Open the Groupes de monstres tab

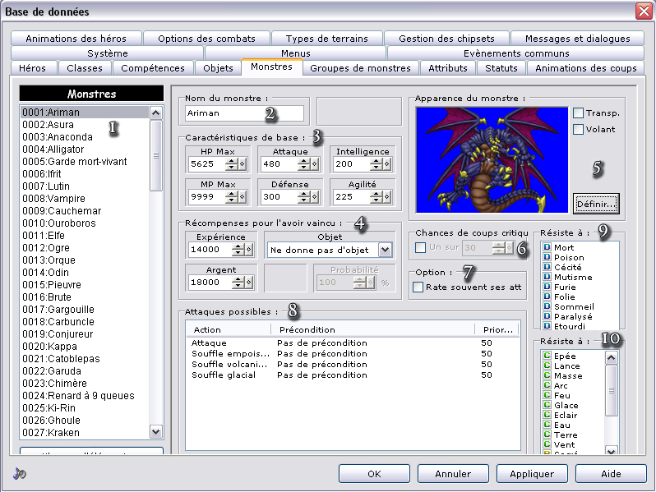click(361, 68)
